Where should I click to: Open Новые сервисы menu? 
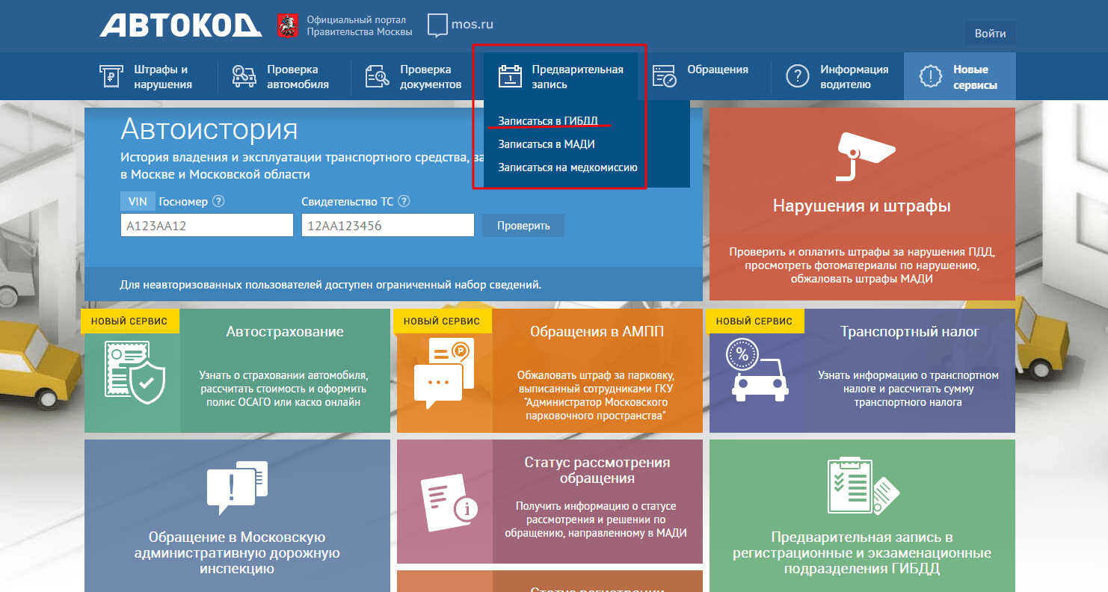point(960,77)
